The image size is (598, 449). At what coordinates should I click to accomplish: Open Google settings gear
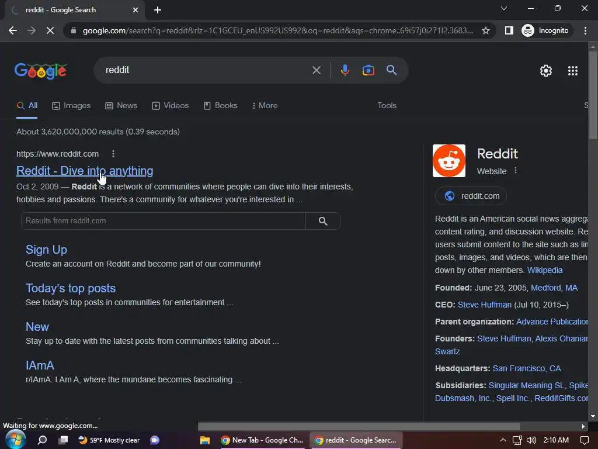pyautogui.click(x=546, y=71)
